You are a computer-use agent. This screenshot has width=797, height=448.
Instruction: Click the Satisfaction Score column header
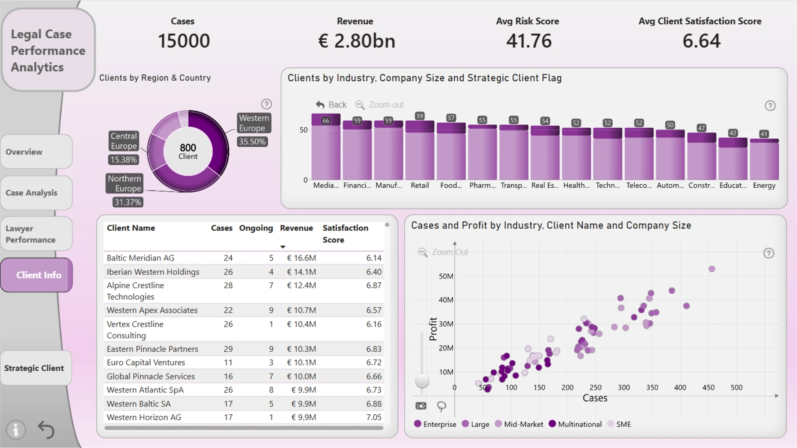pyautogui.click(x=345, y=234)
